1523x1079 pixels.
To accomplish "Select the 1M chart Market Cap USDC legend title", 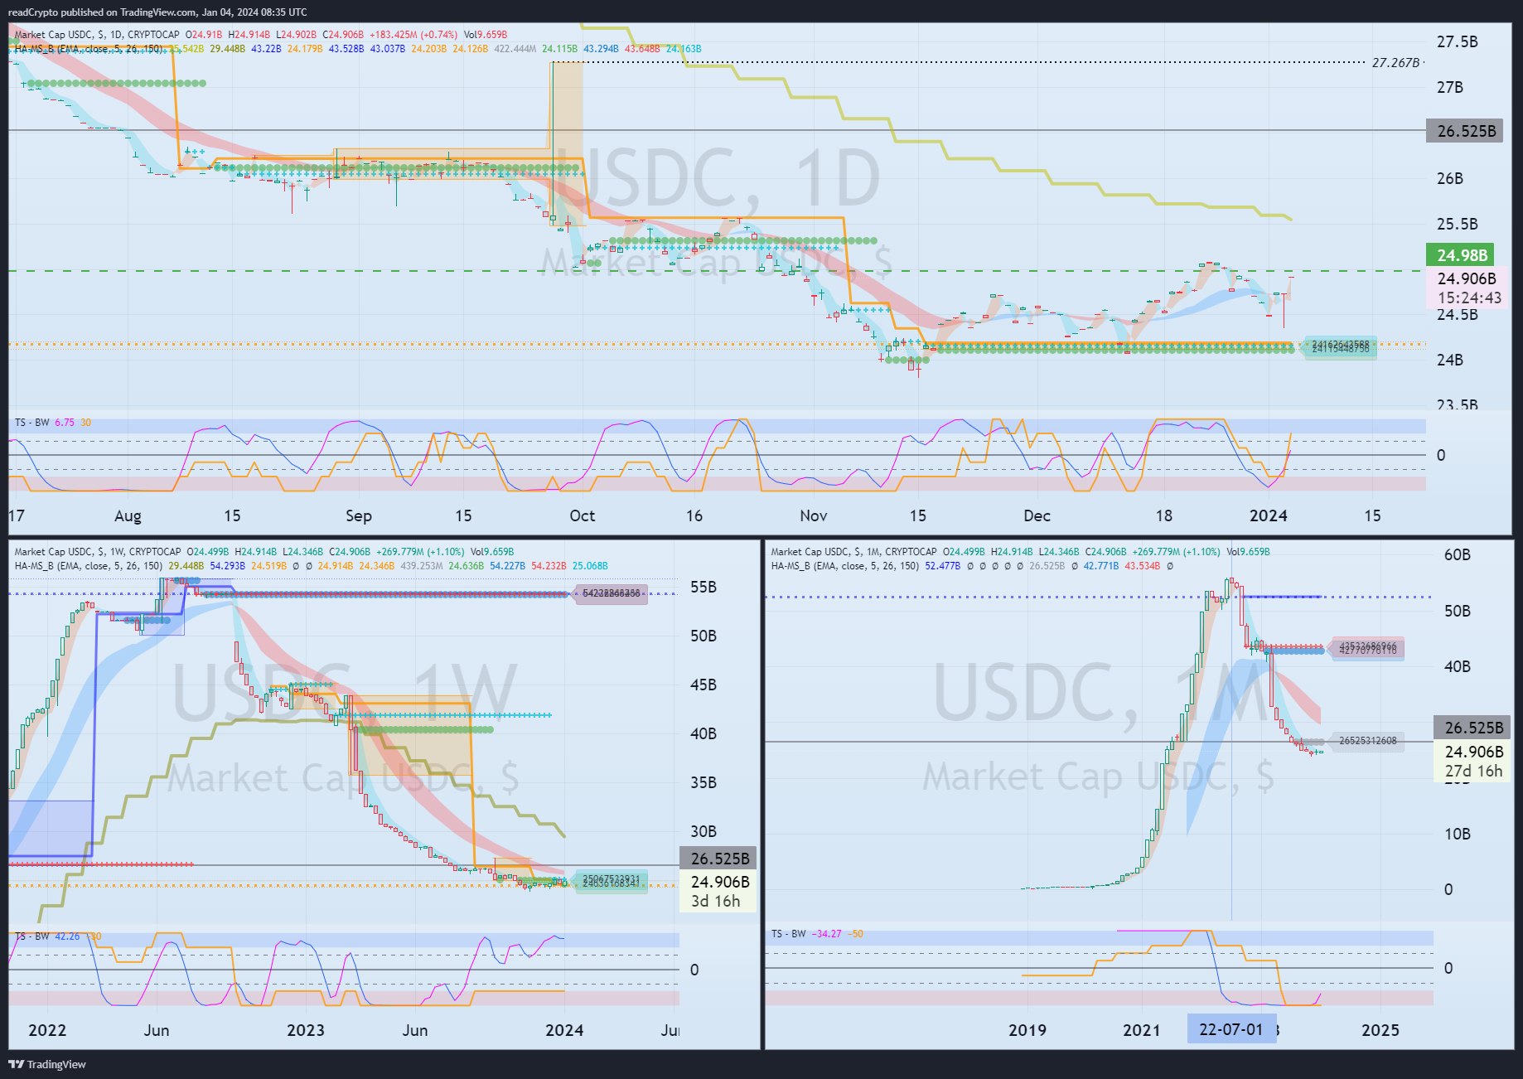I will click(x=854, y=552).
